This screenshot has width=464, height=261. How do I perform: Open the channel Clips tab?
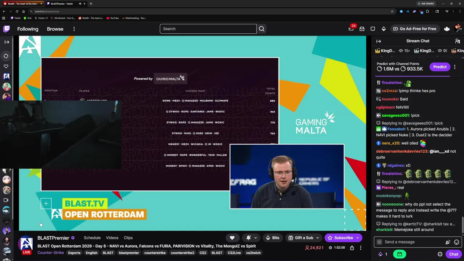128,238
